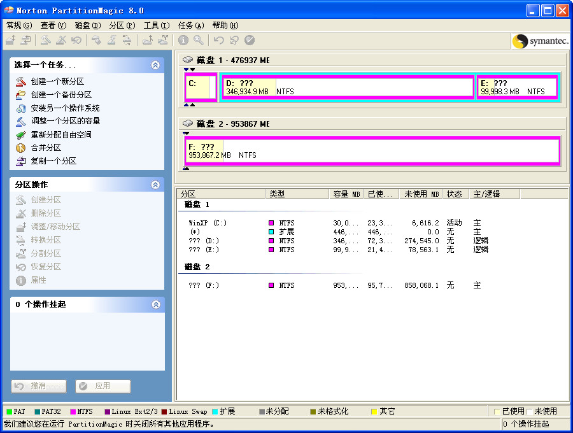Viewport: 573px width, 433px height.
Task: Click the 撤消 button
Action: [39, 387]
